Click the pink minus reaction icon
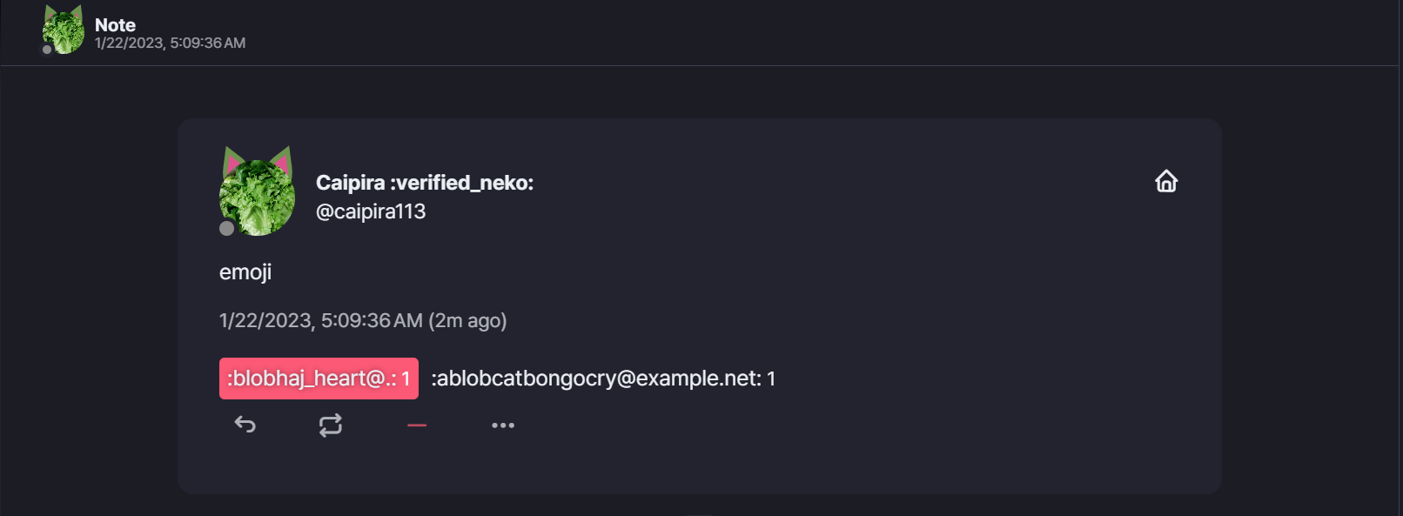1403x516 pixels. click(417, 425)
